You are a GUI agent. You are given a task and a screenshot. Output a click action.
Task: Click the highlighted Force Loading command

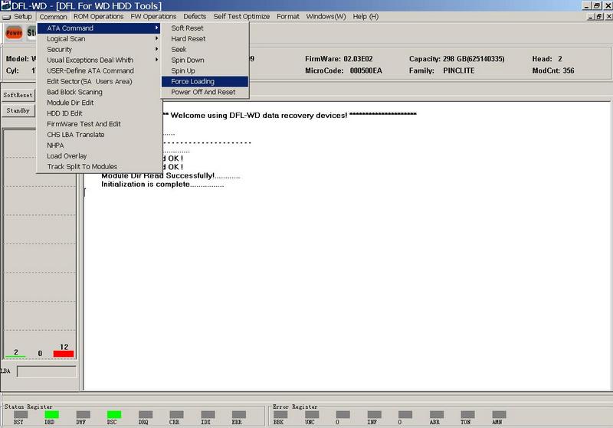click(x=205, y=81)
